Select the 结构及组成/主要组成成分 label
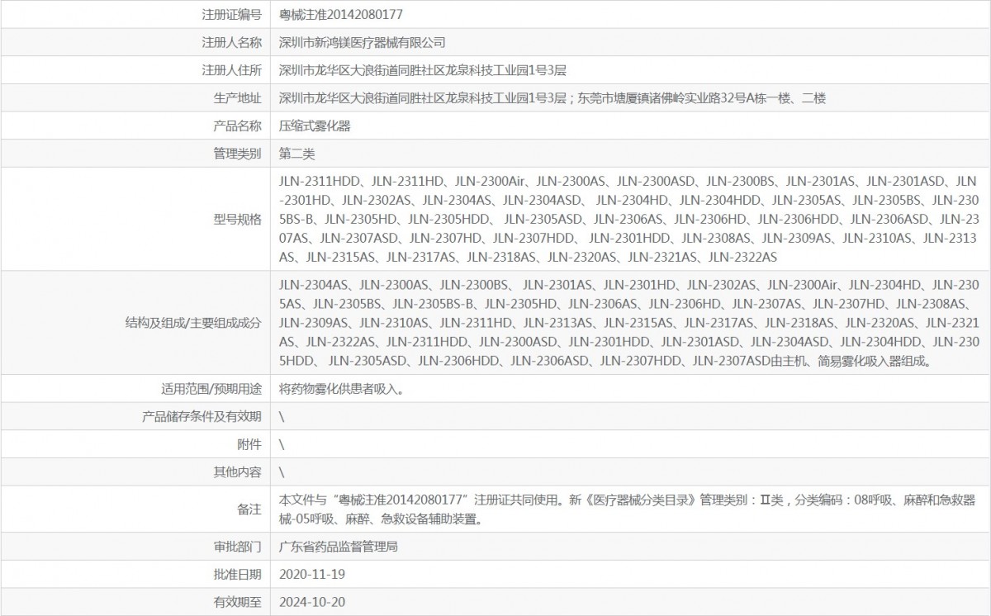Screen dimensions: 991x616 [194, 323]
